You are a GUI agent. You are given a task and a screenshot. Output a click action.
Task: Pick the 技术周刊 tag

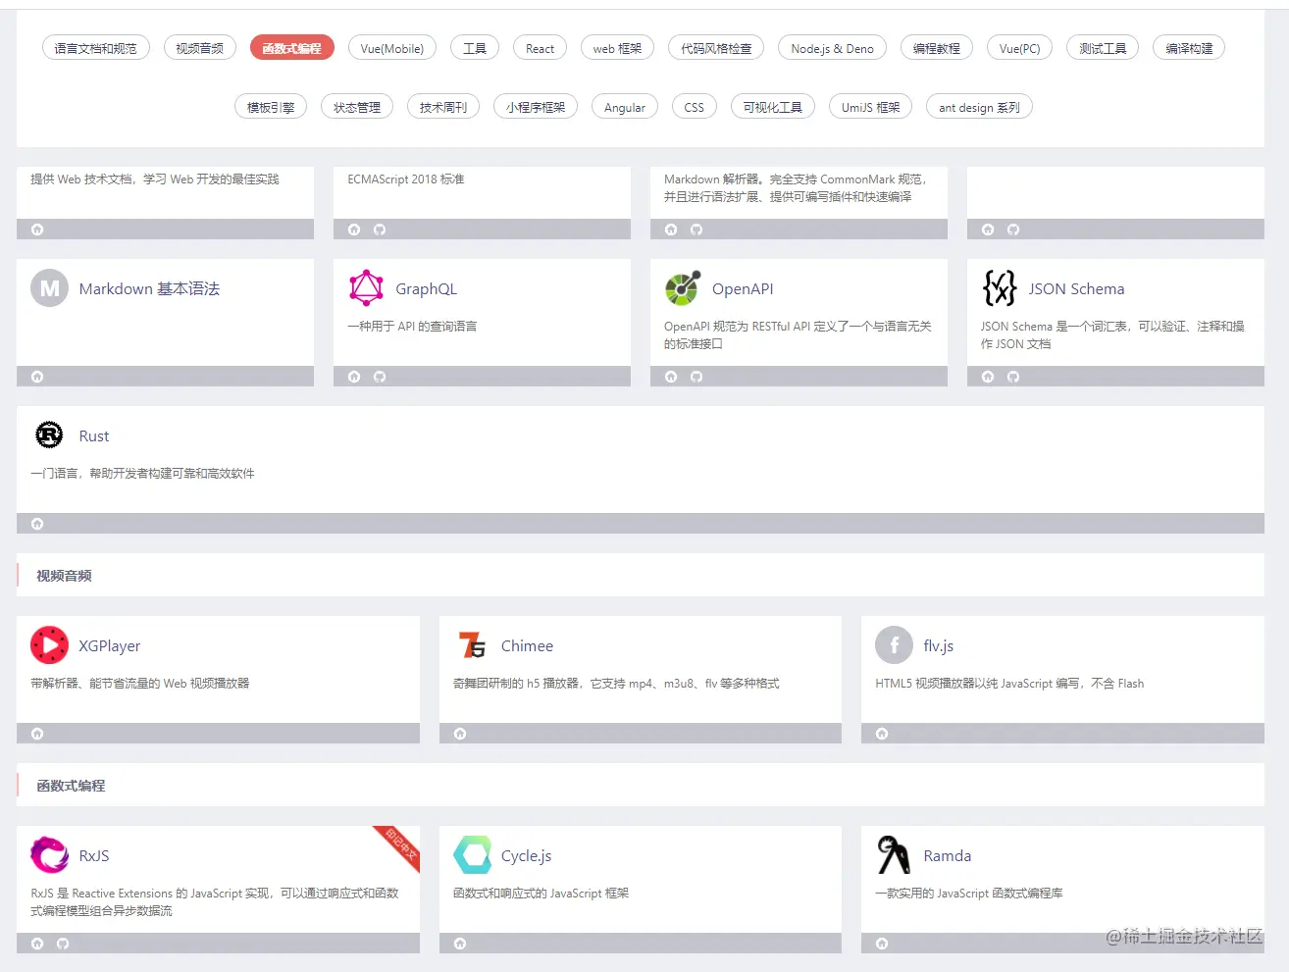[x=443, y=107]
